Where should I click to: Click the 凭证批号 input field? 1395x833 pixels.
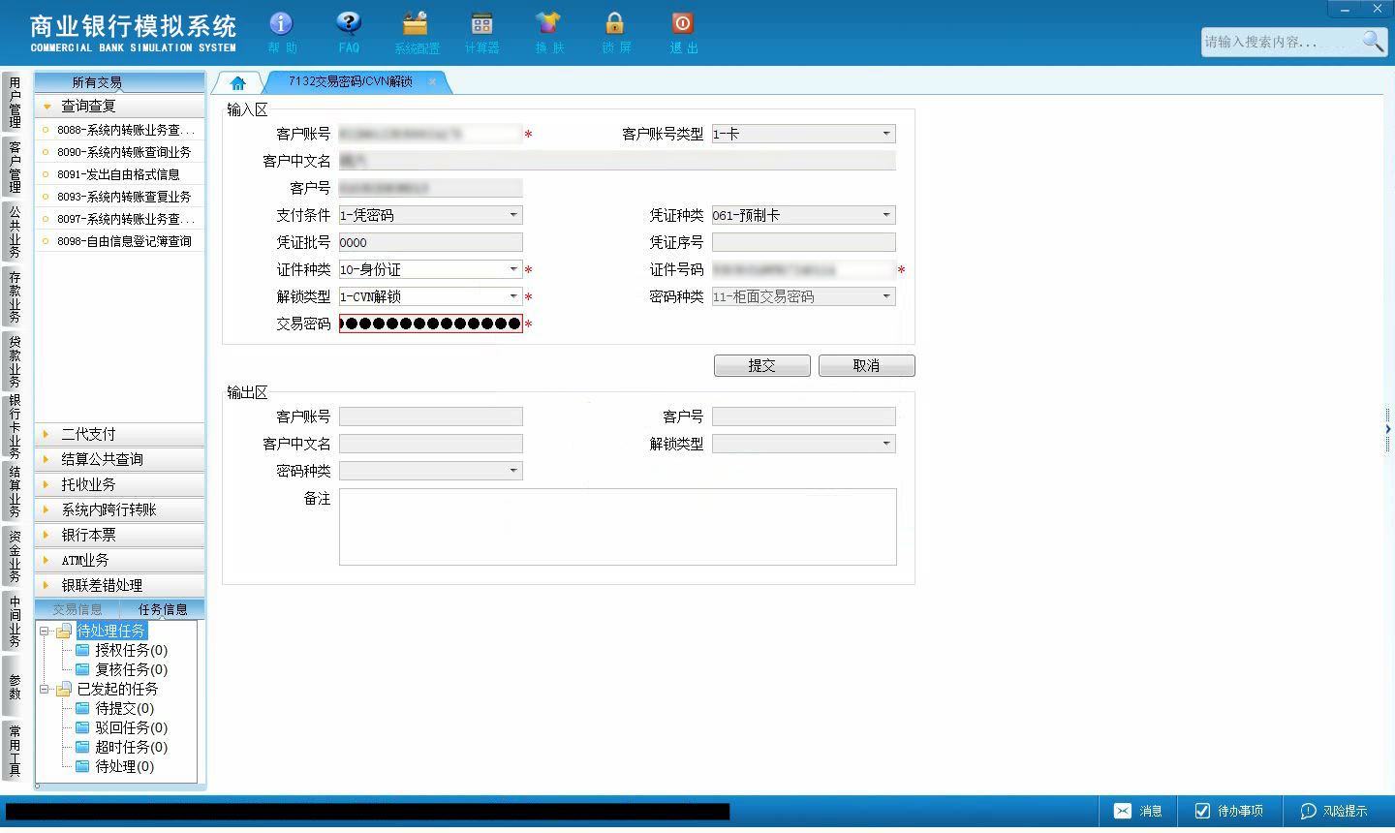431,242
